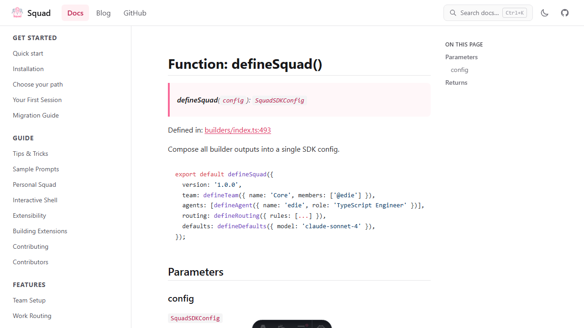The height and width of the screenshot is (328, 584).
Task: Open Contributing page
Action: pyautogui.click(x=31, y=246)
